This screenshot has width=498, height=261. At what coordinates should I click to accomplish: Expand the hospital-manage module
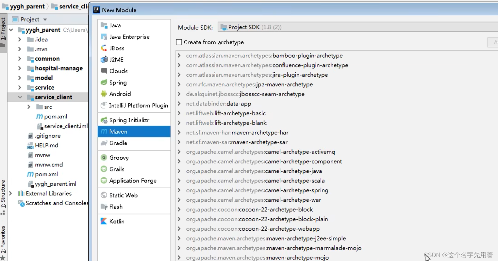(x=20, y=68)
